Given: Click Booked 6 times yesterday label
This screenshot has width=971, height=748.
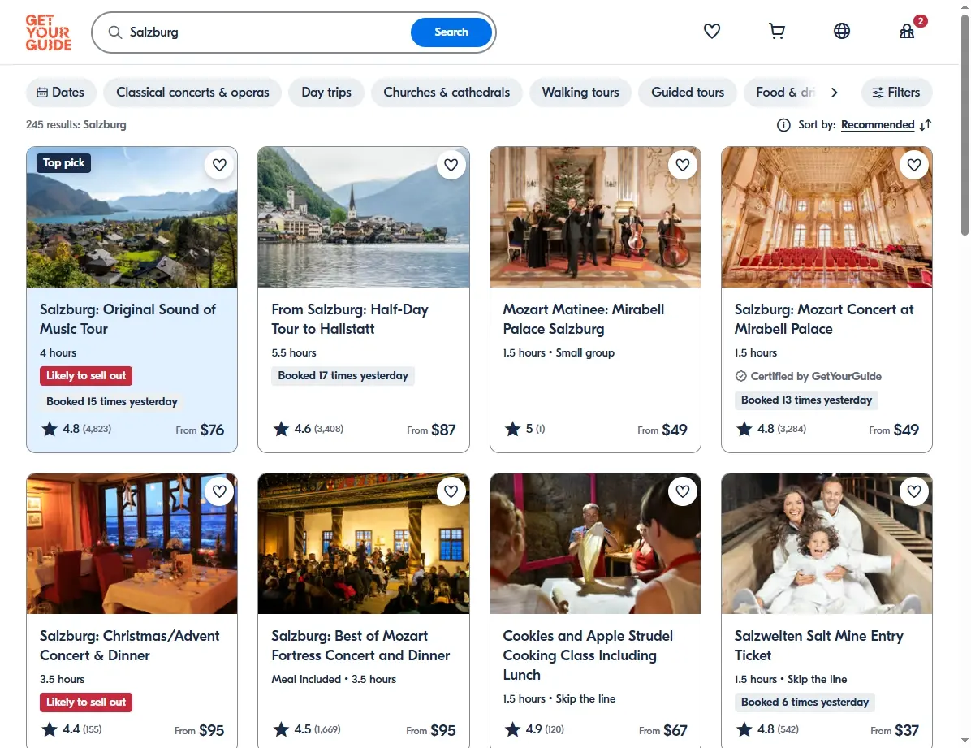Looking at the screenshot, I should pos(805,703).
